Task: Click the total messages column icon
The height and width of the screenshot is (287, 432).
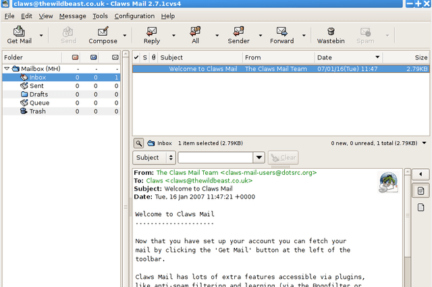Action: [115, 57]
